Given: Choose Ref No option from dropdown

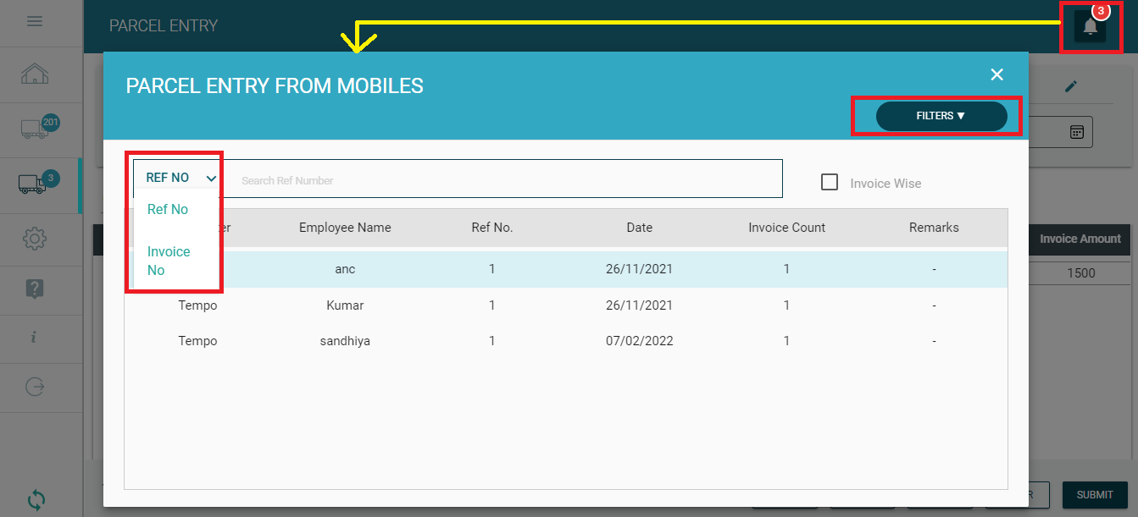Looking at the screenshot, I should coord(168,209).
